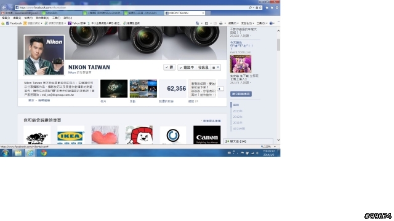
Task: Open the Nikon profile picture
Action: [44, 55]
